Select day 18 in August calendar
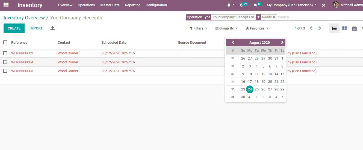 tap(256, 81)
